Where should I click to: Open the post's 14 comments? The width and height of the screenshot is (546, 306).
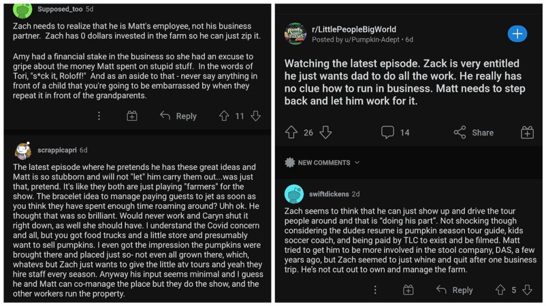click(395, 133)
